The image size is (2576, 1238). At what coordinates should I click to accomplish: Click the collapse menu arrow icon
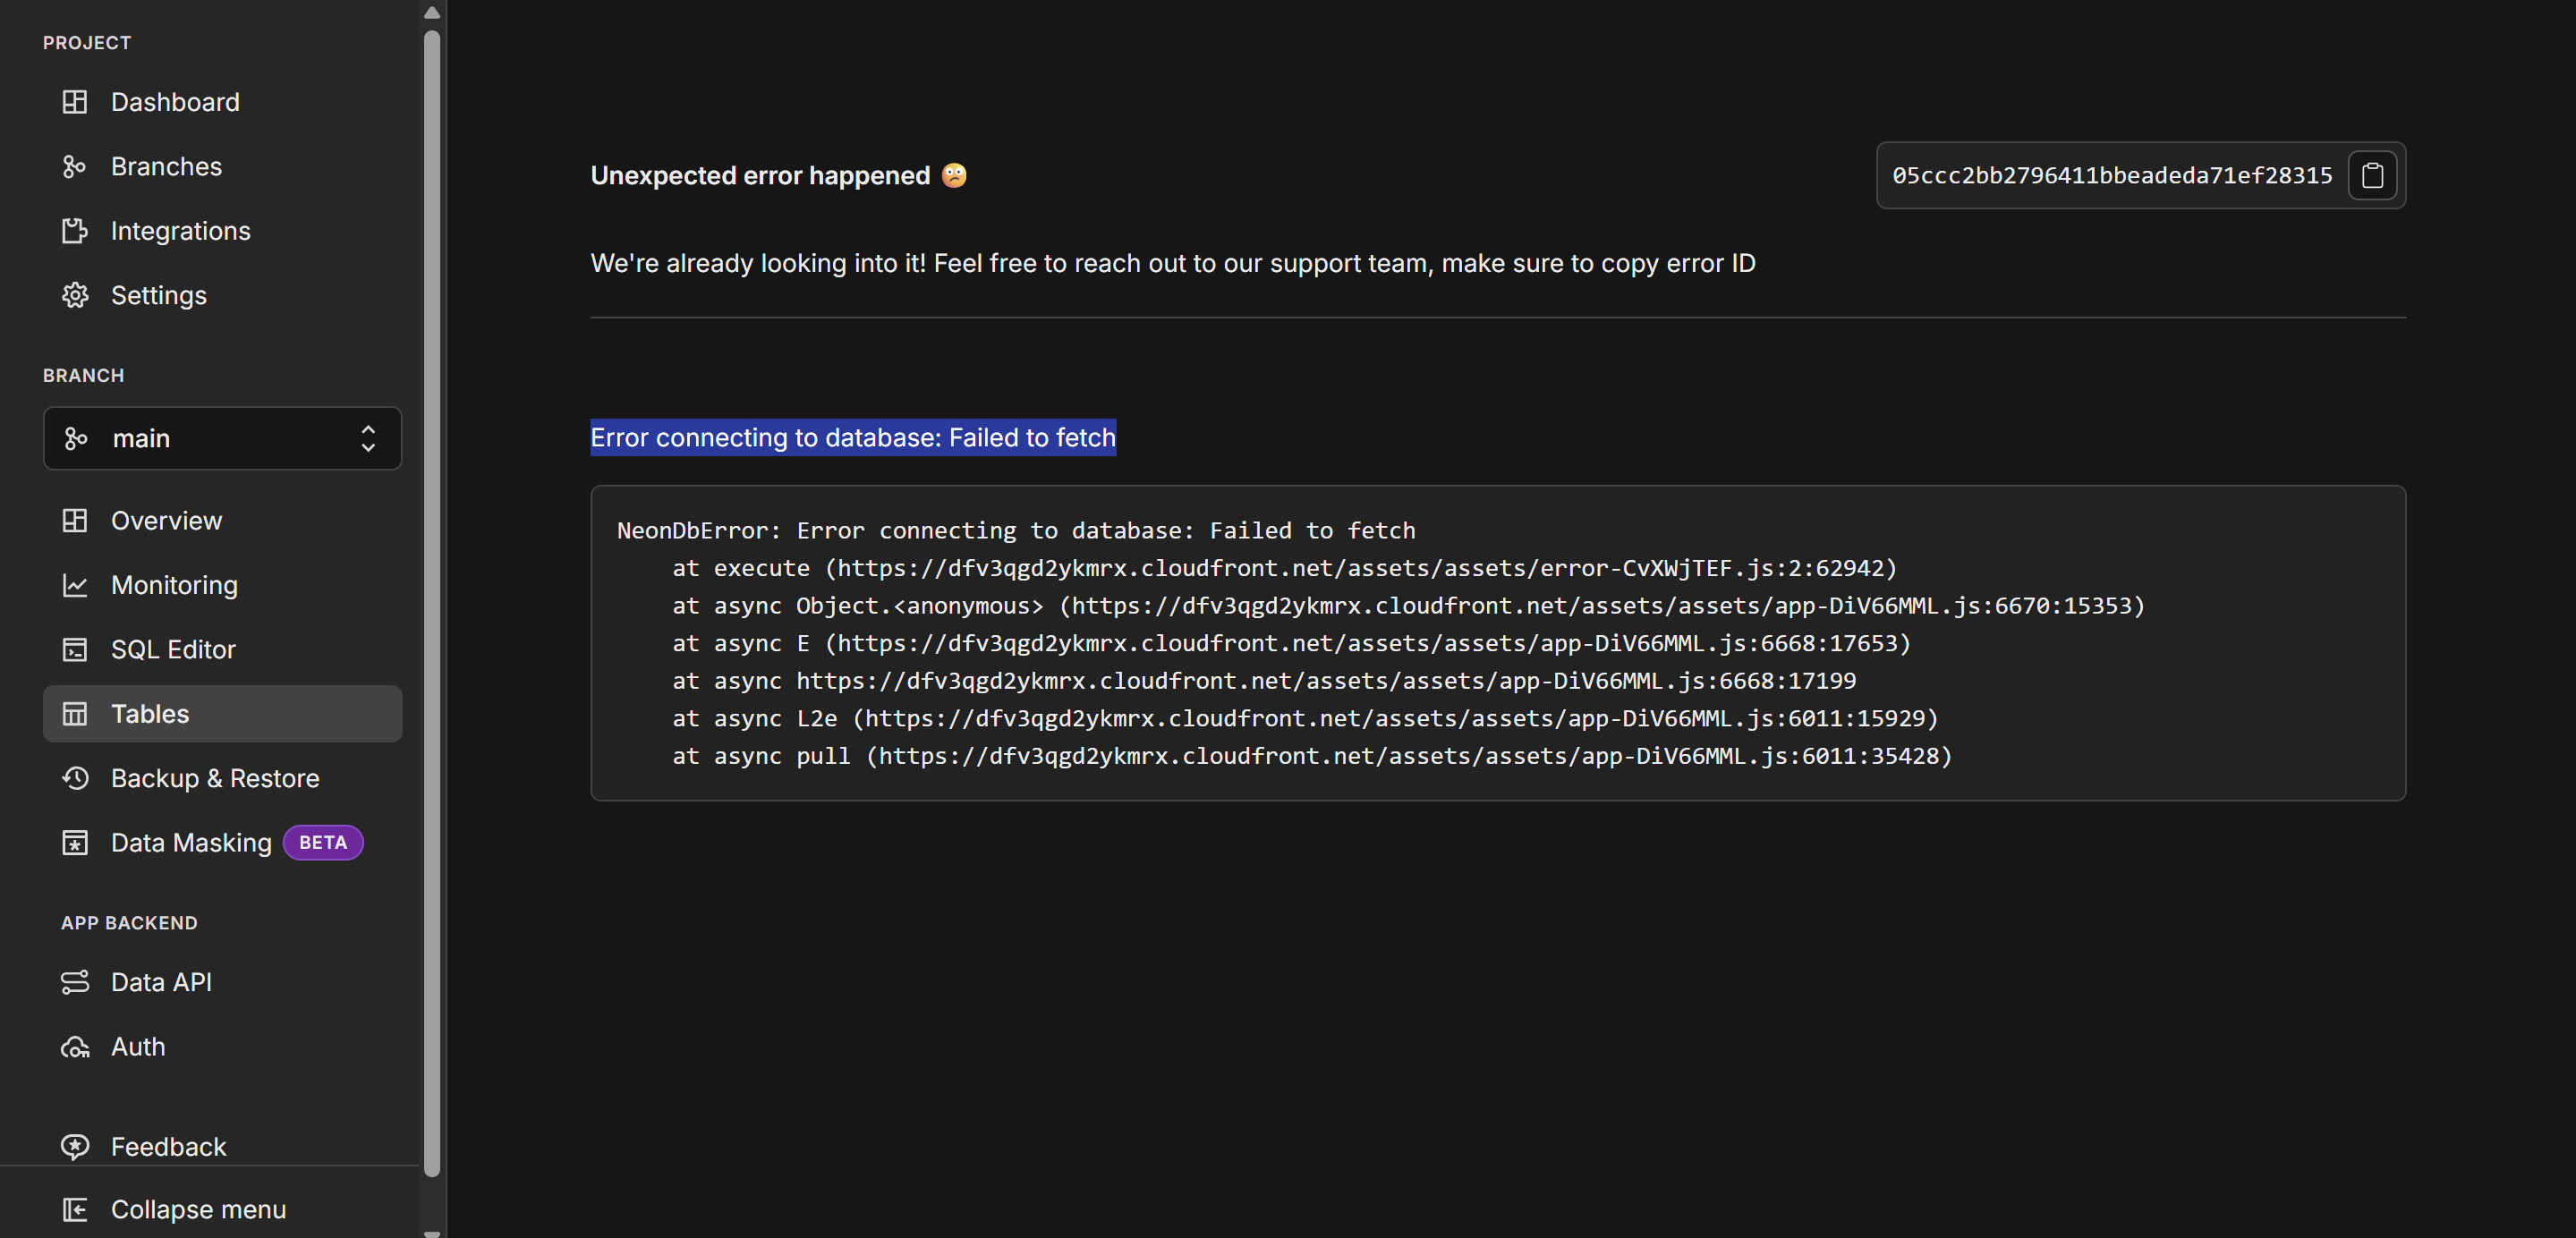pyautogui.click(x=75, y=1209)
